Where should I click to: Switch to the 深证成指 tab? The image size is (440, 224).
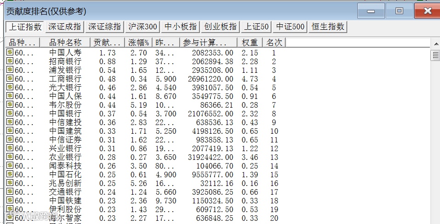(65, 27)
